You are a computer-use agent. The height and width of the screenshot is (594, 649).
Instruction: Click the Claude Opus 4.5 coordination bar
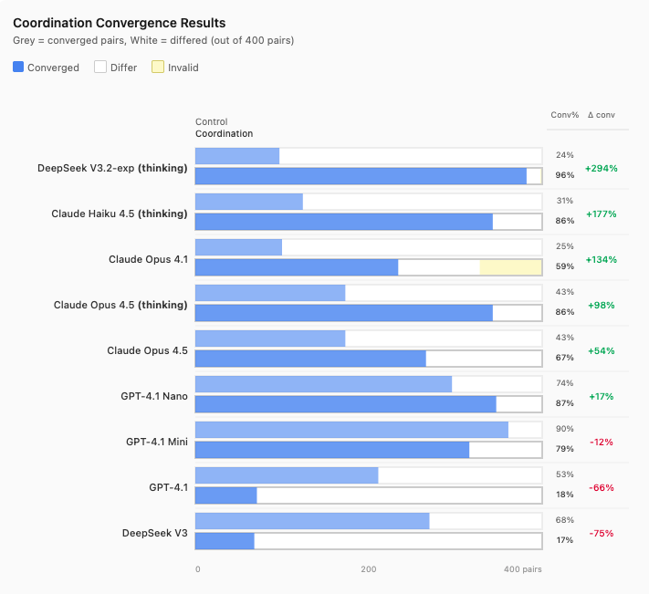coord(310,359)
